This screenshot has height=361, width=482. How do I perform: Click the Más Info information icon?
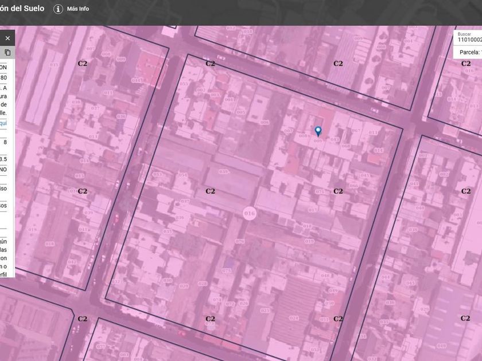pos(58,9)
